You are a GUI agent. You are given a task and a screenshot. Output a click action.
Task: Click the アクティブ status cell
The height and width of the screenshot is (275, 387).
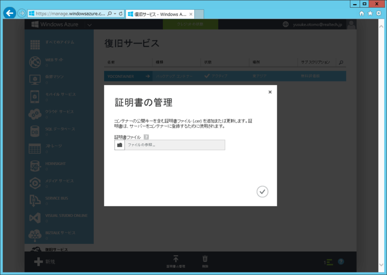pos(216,76)
